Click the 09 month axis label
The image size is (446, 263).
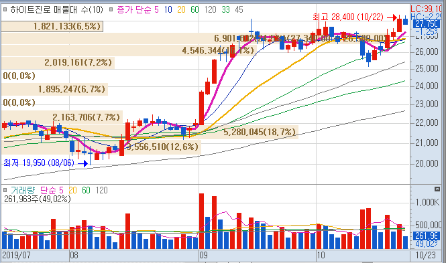(x=203, y=256)
